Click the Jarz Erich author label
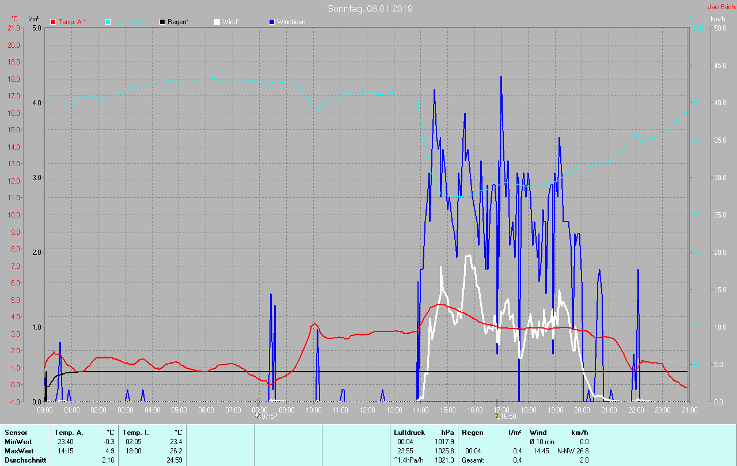The image size is (737, 466). [721, 7]
